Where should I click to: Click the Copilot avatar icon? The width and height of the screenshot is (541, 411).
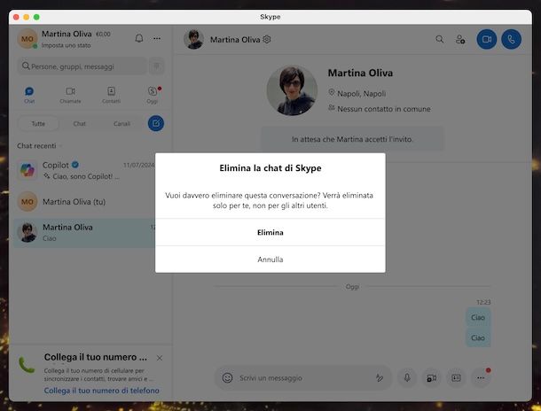coord(27,171)
